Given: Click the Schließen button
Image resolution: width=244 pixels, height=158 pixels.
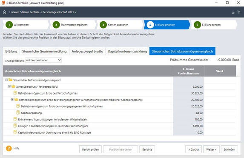Looking at the screenshot, I should pos(230,149).
